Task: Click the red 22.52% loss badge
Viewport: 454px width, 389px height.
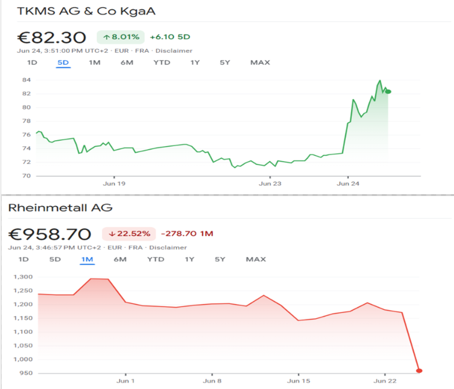Action: click(x=129, y=234)
